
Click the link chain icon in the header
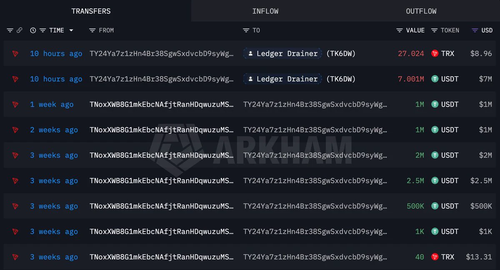coord(19,30)
